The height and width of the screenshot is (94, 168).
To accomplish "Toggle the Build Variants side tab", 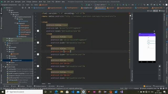I will (x=1, y=79).
